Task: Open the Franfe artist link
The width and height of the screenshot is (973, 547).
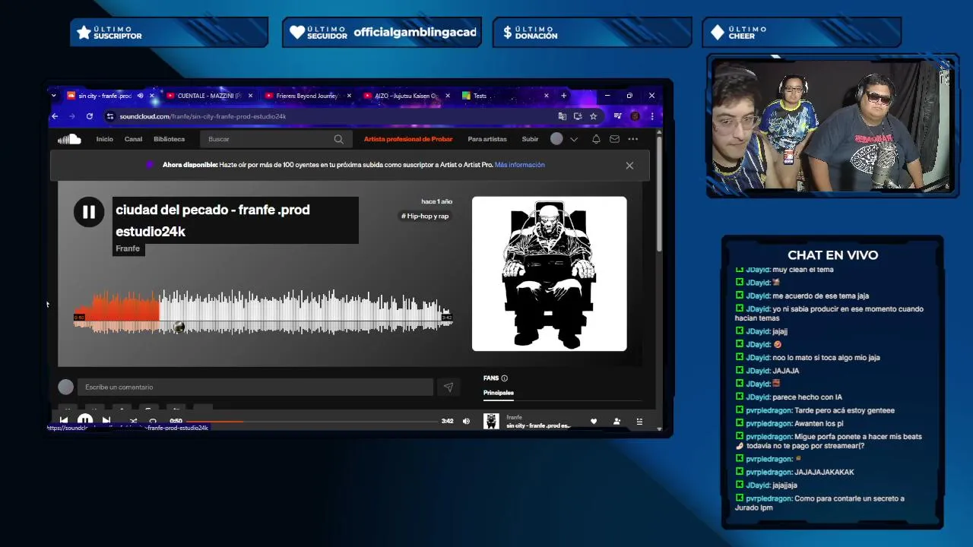Action: point(128,248)
